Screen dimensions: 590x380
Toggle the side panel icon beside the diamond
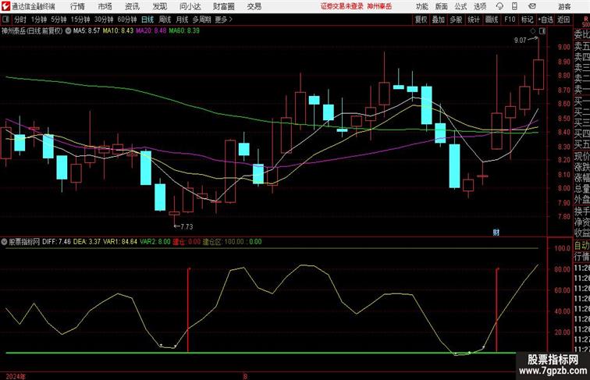(x=542, y=31)
